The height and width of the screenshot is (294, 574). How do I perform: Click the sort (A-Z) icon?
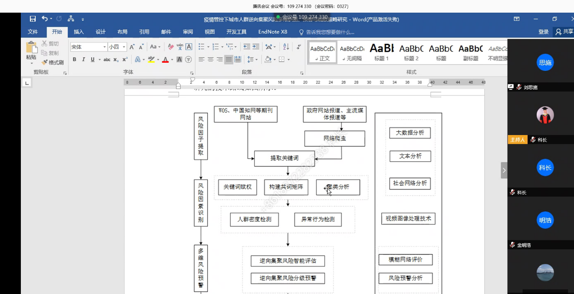pos(286,47)
